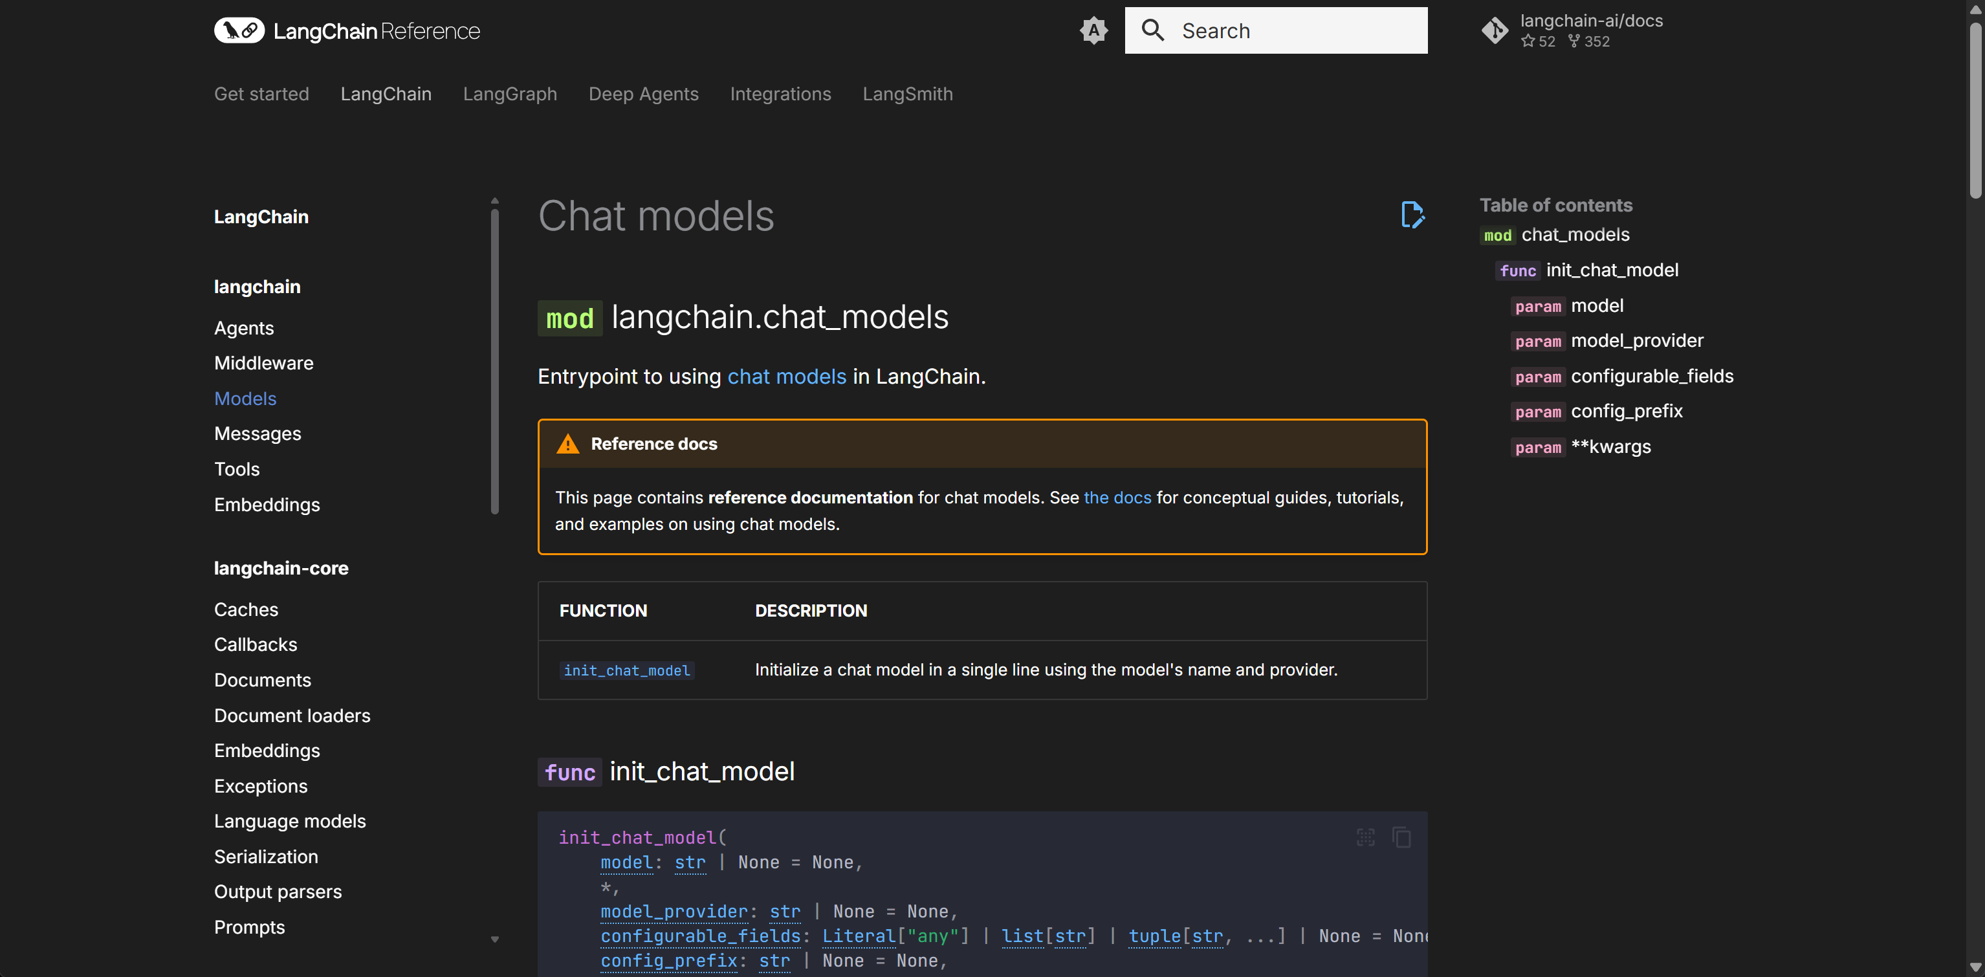Screen dimensions: 1985x977
Task: Click the 'model' parameter in code signature
Action: point(626,862)
